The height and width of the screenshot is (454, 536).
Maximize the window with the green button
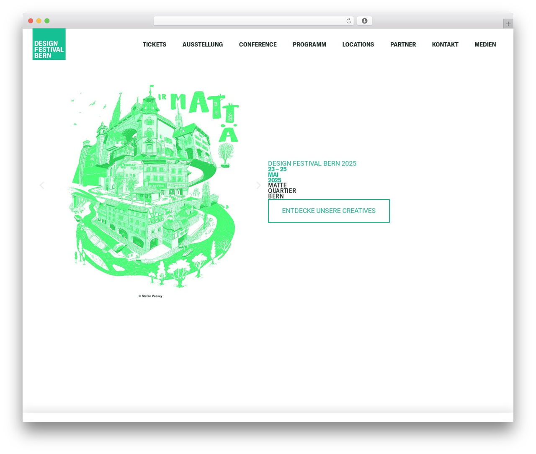click(x=47, y=21)
